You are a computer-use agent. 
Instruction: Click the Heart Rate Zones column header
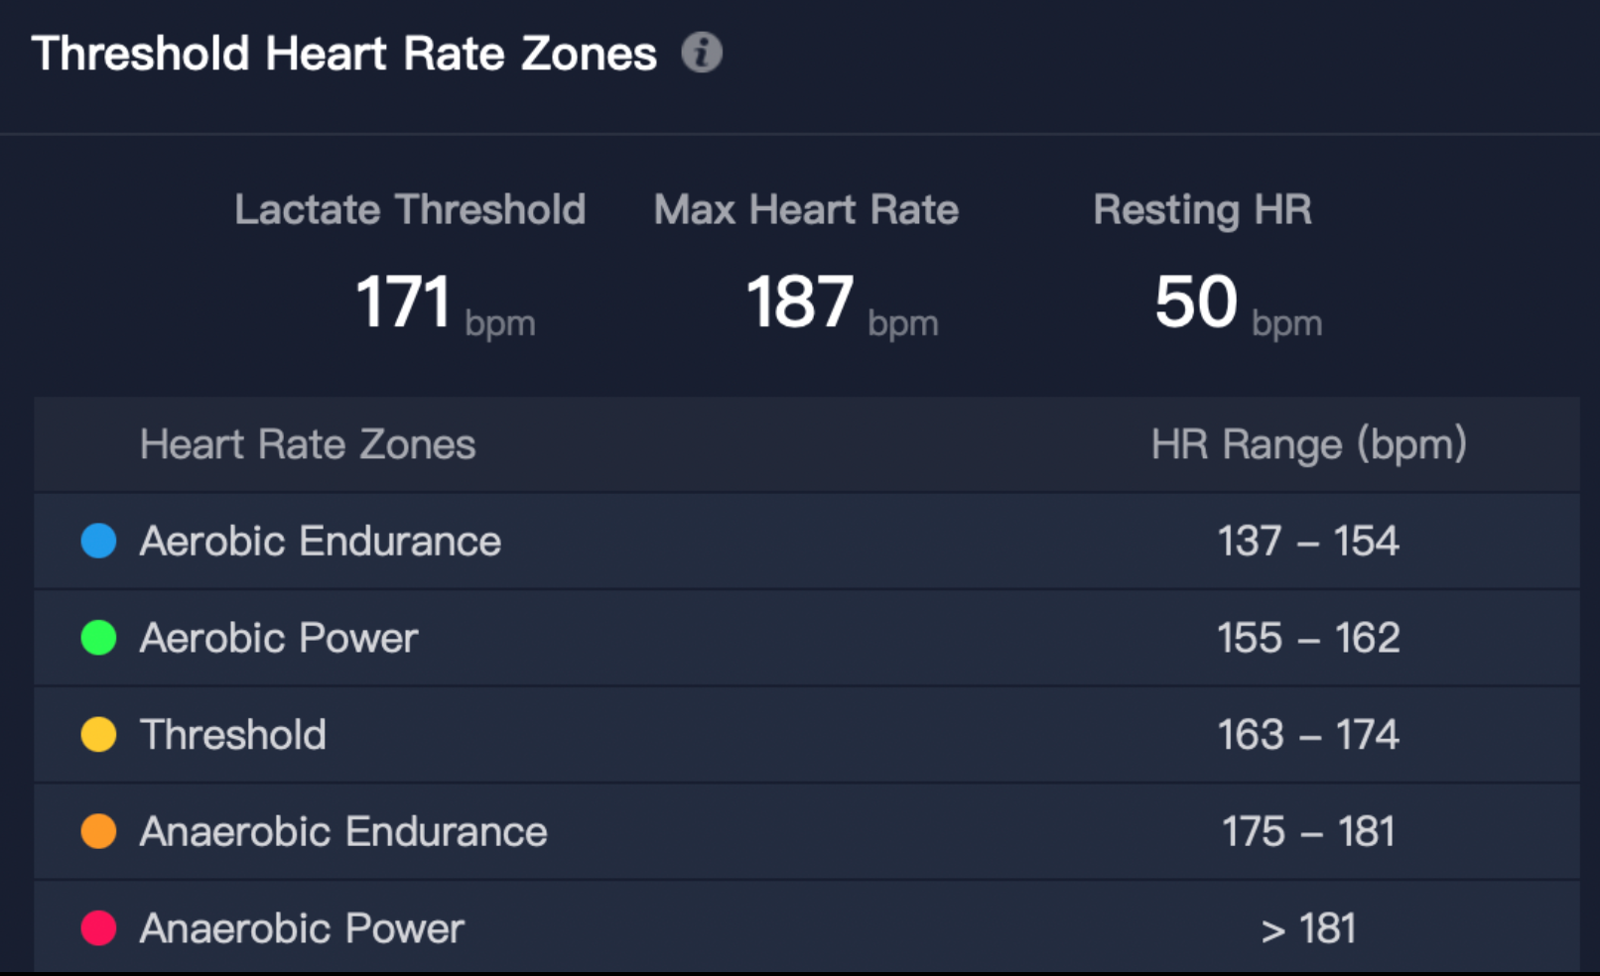coord(308,444)
